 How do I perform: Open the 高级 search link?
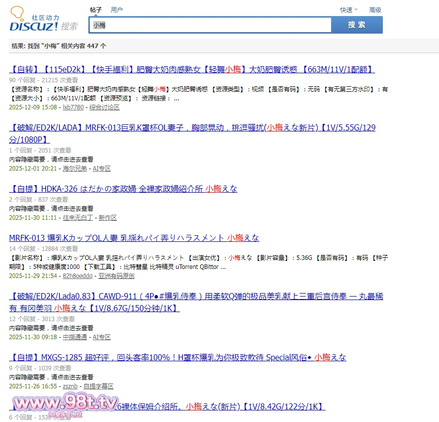375,10
